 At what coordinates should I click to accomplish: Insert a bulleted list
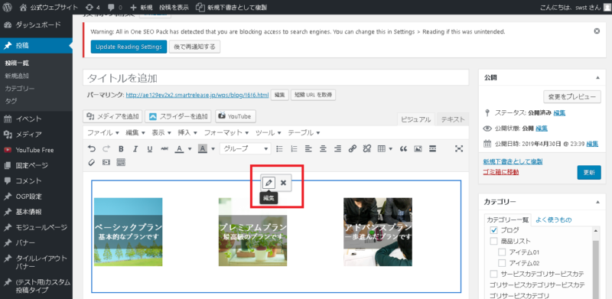(279, 148)
